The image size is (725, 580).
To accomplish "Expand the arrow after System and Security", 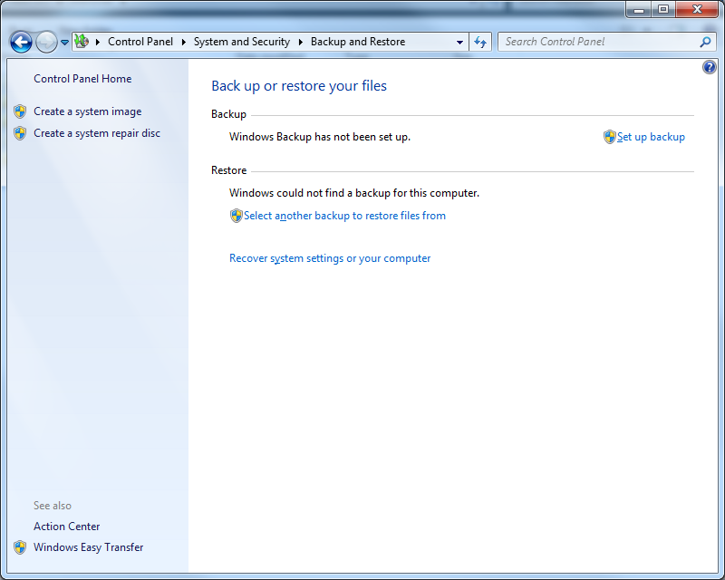I will (x=301, y=42).
